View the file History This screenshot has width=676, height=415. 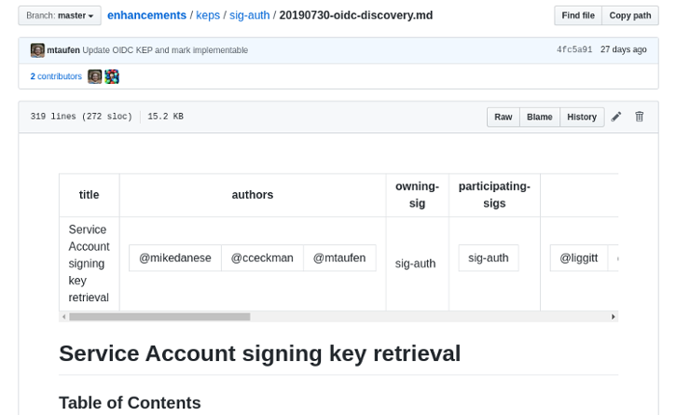click(x=582, y=117)
